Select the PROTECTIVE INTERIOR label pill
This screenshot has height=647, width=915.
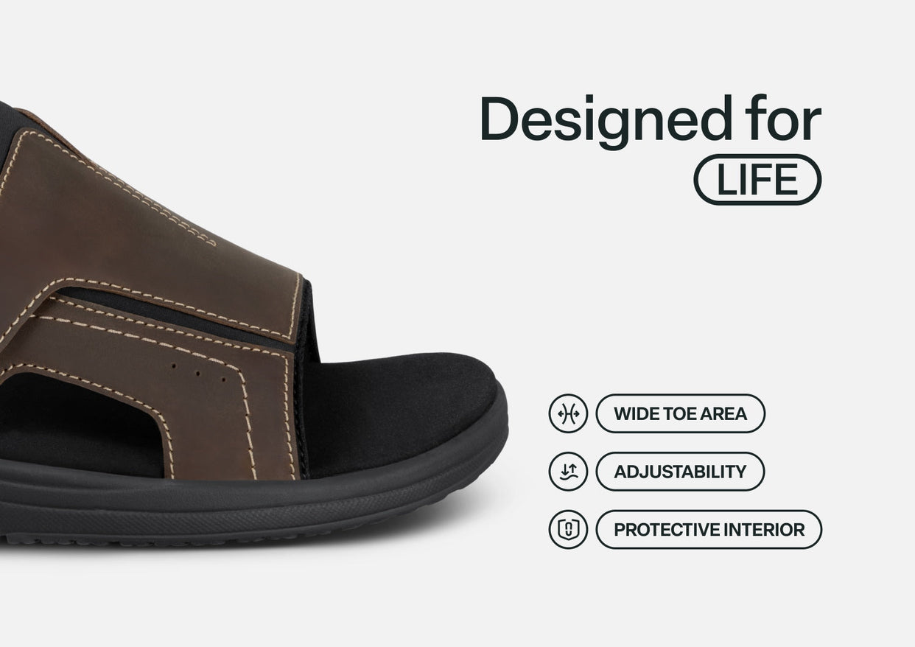709,530
